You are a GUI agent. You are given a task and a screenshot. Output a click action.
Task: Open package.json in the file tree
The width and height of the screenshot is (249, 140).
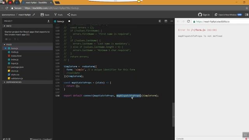coord(17,67)
